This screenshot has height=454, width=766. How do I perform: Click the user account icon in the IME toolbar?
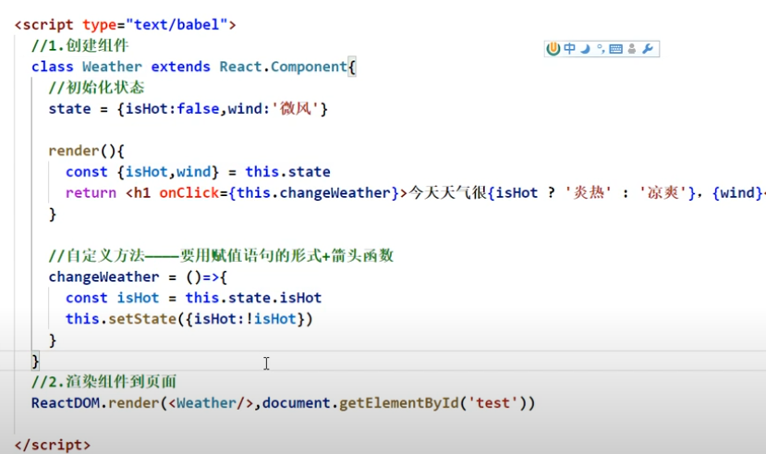[631, 49]
